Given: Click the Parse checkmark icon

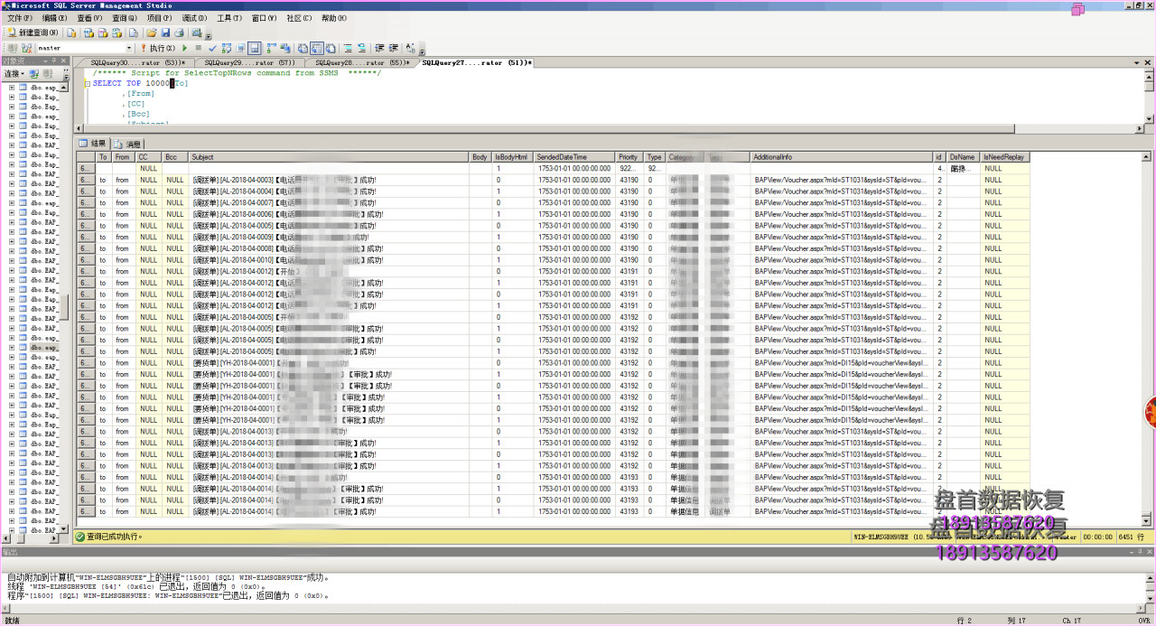Looking at the screenshot, I should click(x=212, y=48).
